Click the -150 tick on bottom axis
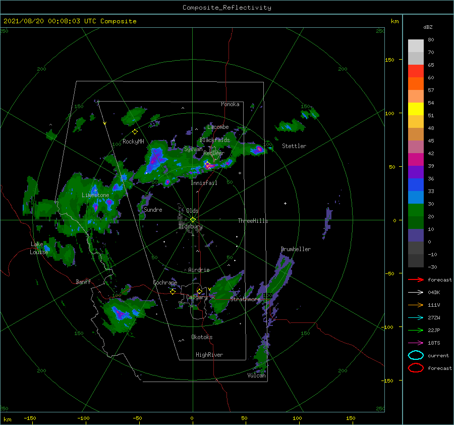The width and height of the screenshot is (454, 425). coord(30,418)
